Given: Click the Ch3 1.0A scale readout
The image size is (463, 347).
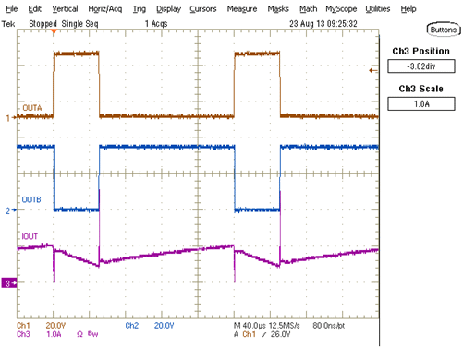Looking at the screenshot, I should coord(39,334).
